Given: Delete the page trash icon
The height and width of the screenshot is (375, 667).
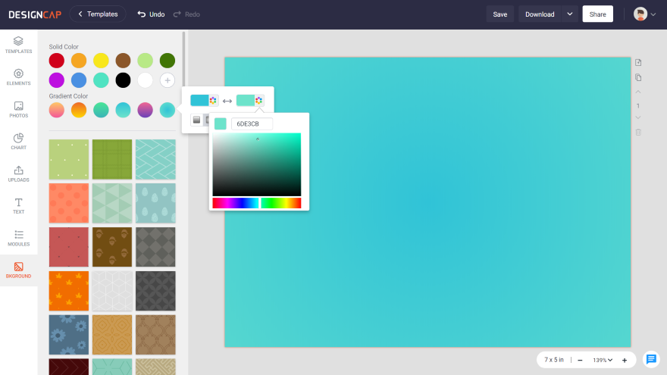Looking at the screenshot, I should tap(638, 133).
